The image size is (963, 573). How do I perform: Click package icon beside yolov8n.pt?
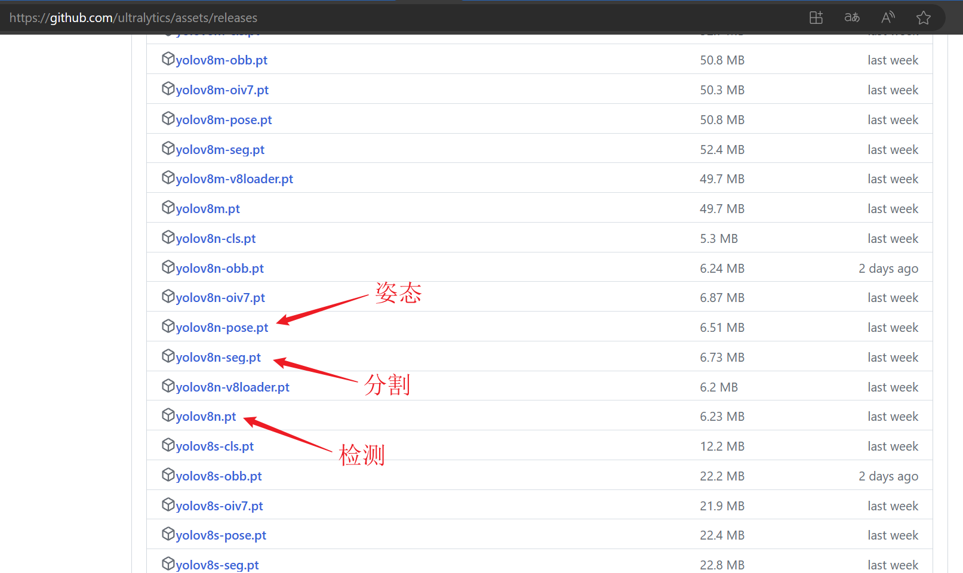168,415
